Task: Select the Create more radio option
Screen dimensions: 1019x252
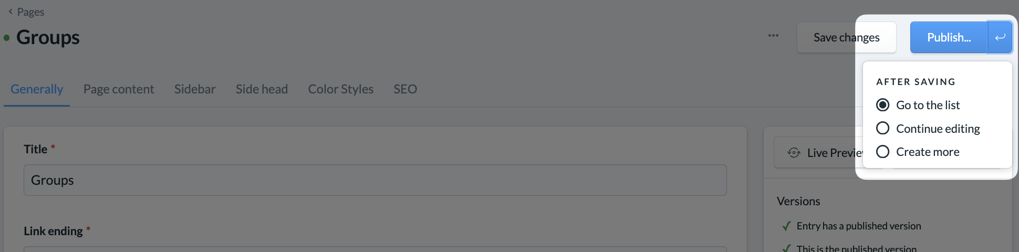Action: click(918, 152)
